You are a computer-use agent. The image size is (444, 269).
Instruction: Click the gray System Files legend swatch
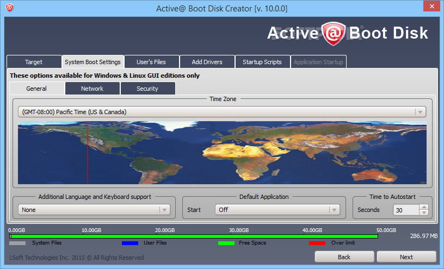(17, 243)
